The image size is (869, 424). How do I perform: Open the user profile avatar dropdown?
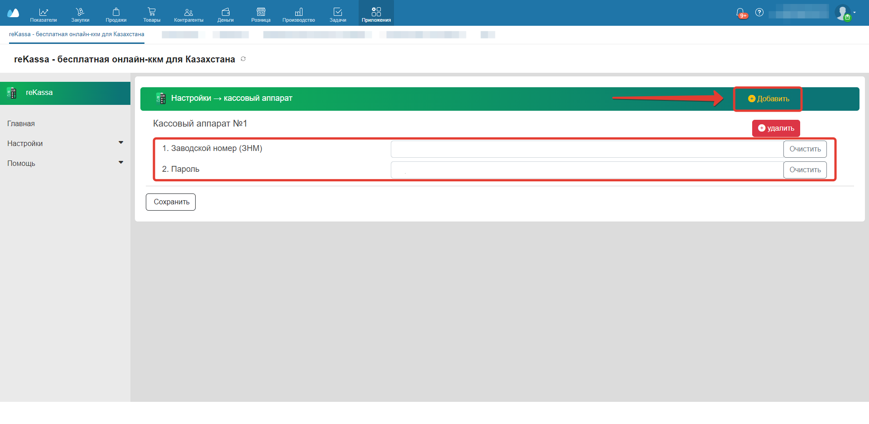(844, 13)
